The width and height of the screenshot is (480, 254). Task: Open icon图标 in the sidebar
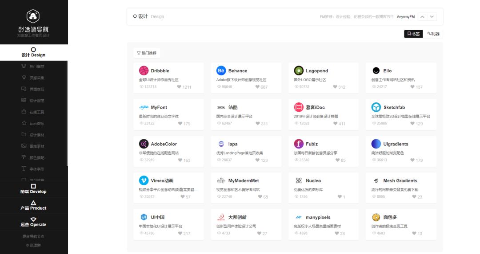click(x=33, y=123)
